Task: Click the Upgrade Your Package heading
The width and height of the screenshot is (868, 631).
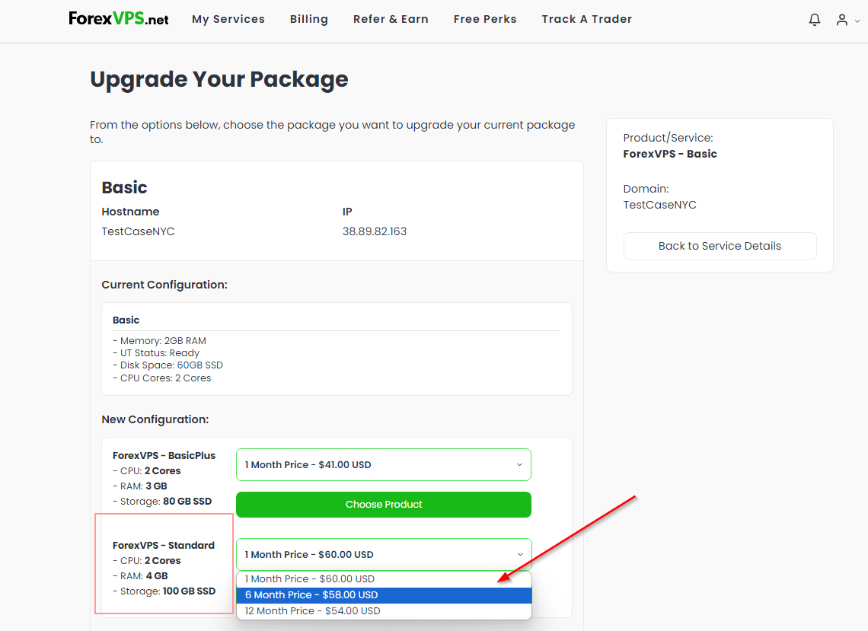Action: click(x=219, y=79)
